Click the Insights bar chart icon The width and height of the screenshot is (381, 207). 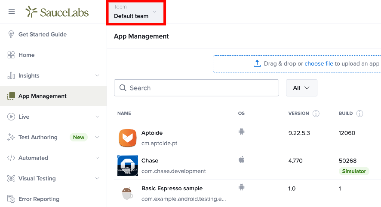[x=11, y=75]
